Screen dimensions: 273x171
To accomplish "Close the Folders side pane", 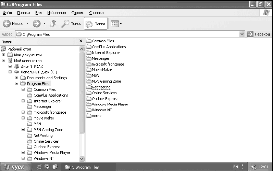I will point(81,41).
